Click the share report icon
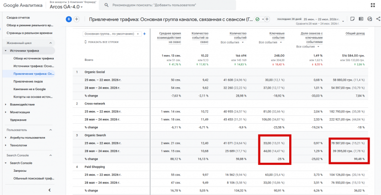The height and width of the screenshot is (195, 381). pos(378,19)
